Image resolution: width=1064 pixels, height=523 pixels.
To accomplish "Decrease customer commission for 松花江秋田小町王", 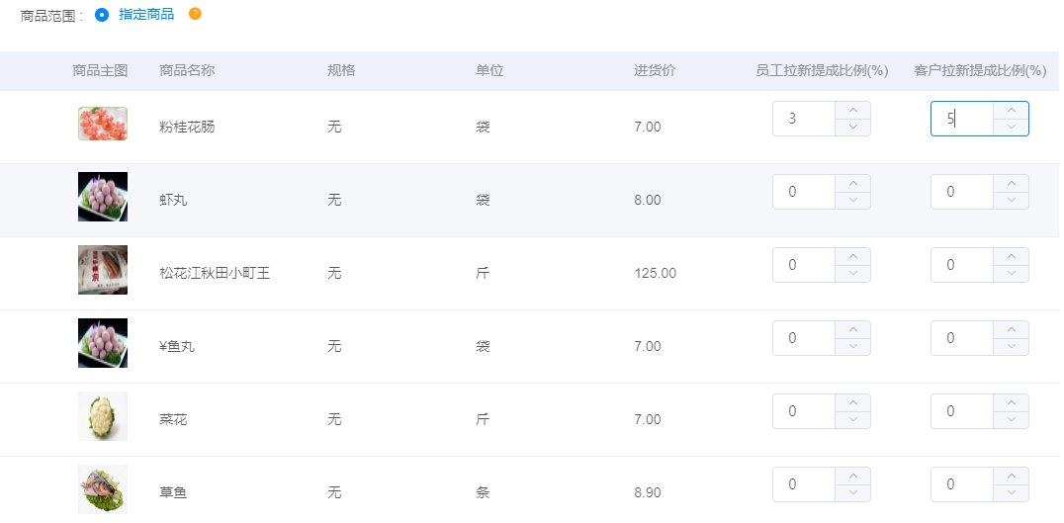I will [1011, 274].
